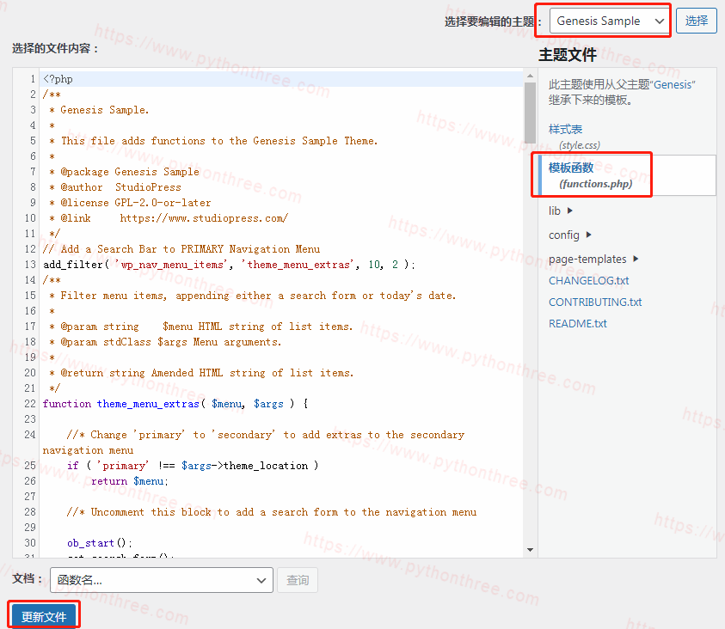The width and height of the screenshot is (725, 629).
Task: Click the '@author StudioPress' comment line
Action: [115, 187]
